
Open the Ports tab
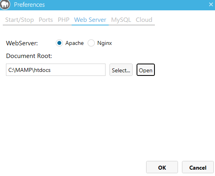[46, 20]
